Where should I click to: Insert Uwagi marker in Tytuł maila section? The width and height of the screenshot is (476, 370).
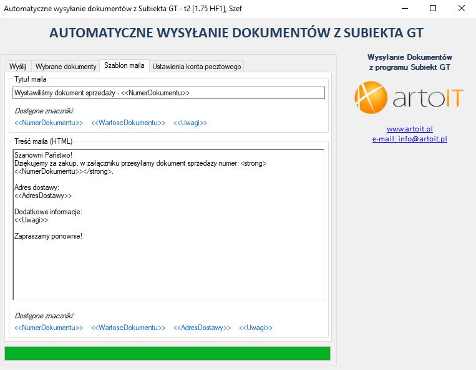(190, 123)
